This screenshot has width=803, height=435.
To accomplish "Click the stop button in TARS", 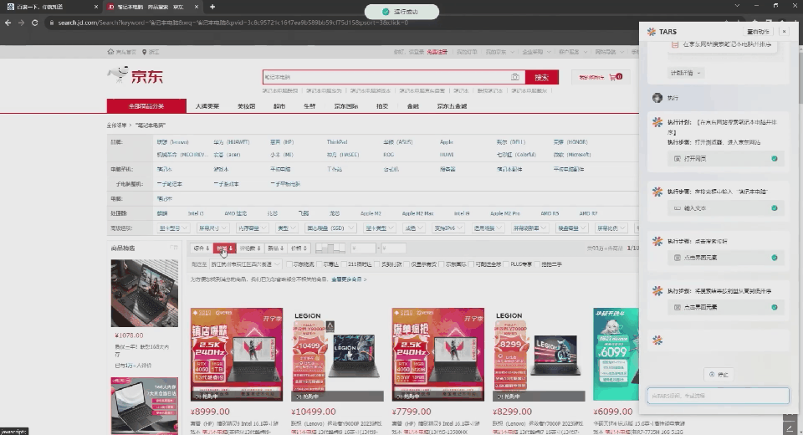I will 719,375.
